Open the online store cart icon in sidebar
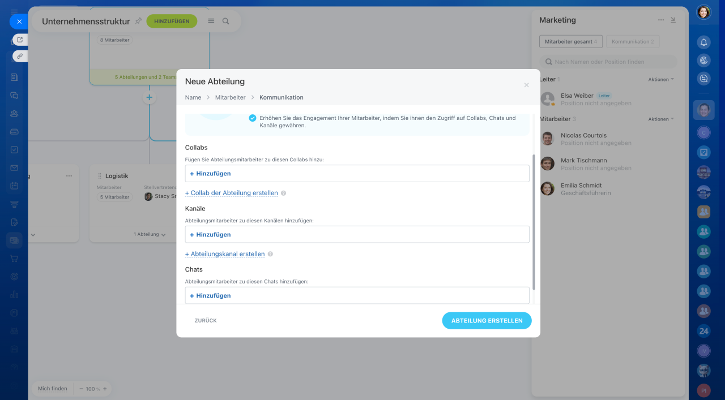Viewport: 725px width, 400px height. click(14, 258)
